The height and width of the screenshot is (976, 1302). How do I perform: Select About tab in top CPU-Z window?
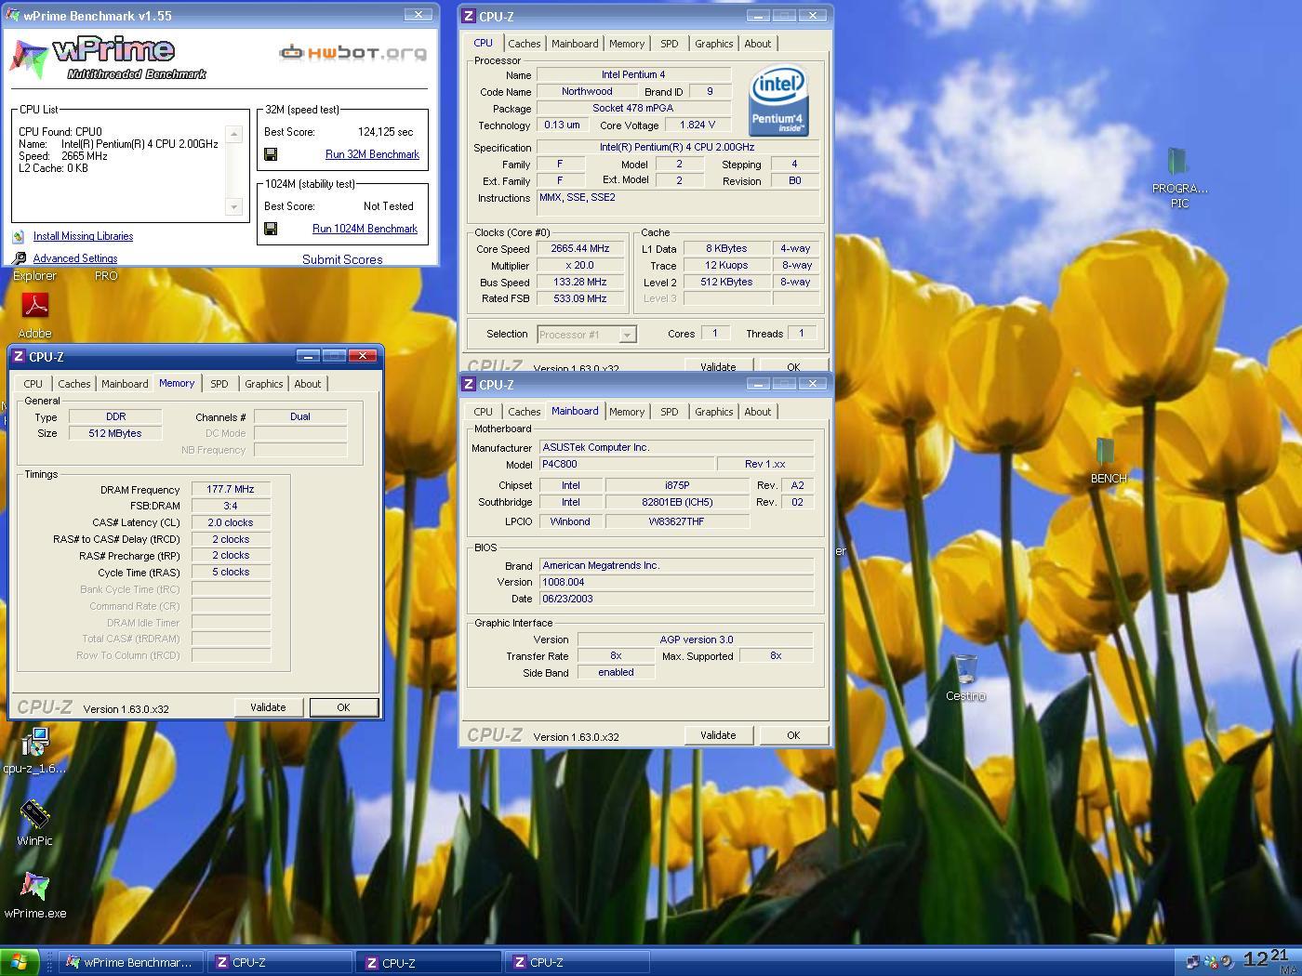757,44
